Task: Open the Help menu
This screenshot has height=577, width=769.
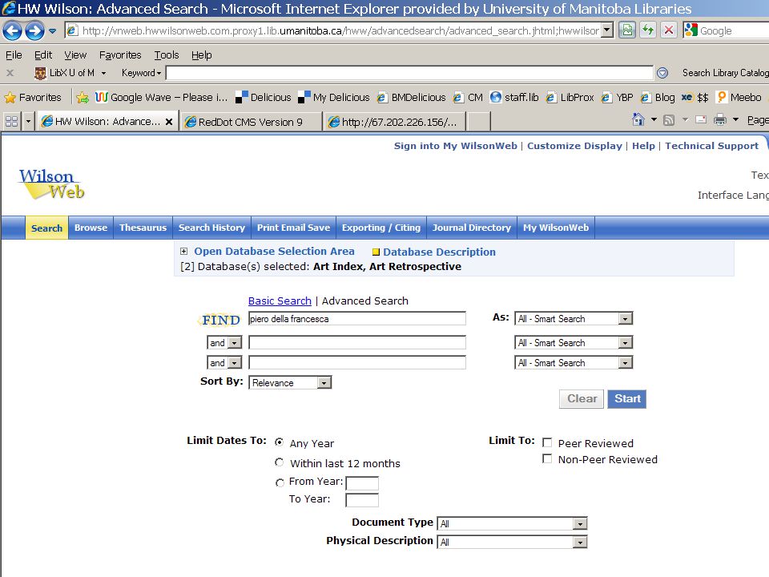Action: pos(202,55)
